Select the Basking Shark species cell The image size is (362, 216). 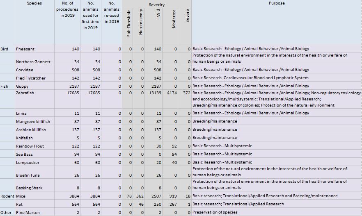tap(30, 188)
